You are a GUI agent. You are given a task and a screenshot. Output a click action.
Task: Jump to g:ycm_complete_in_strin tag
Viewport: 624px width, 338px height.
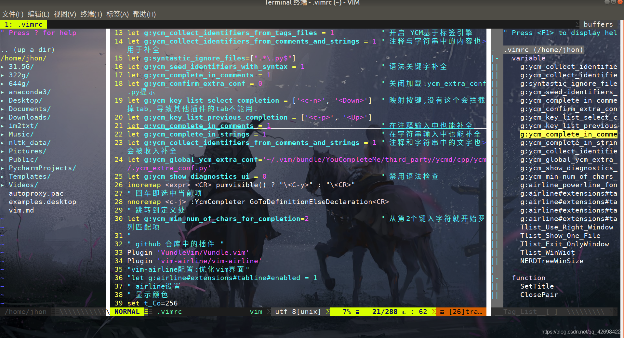569,143
